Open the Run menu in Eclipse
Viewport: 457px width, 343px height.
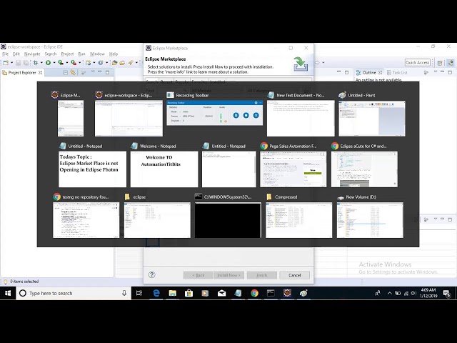tap(81, 54)
